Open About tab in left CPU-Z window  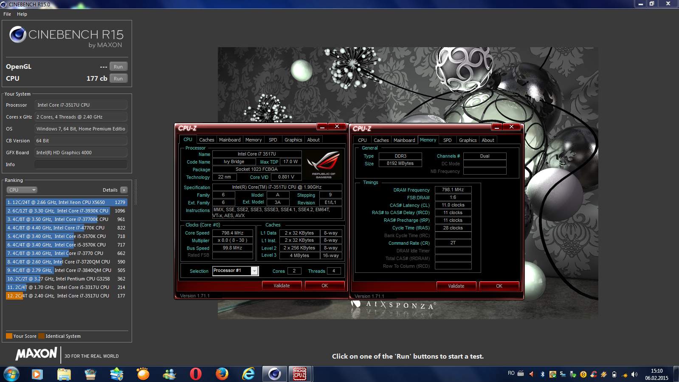coord(314,140)
